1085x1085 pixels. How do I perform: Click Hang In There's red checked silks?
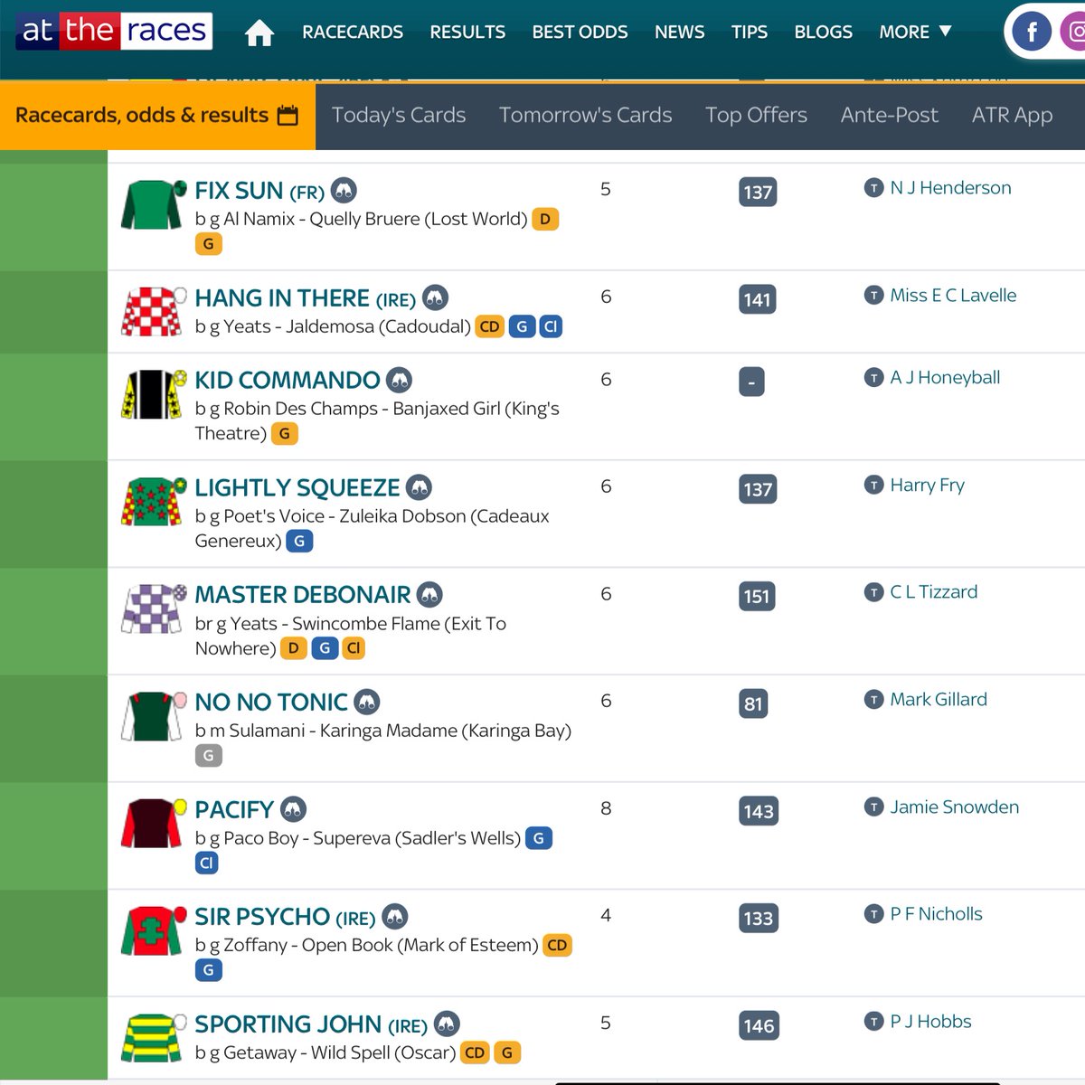[152, 312]
